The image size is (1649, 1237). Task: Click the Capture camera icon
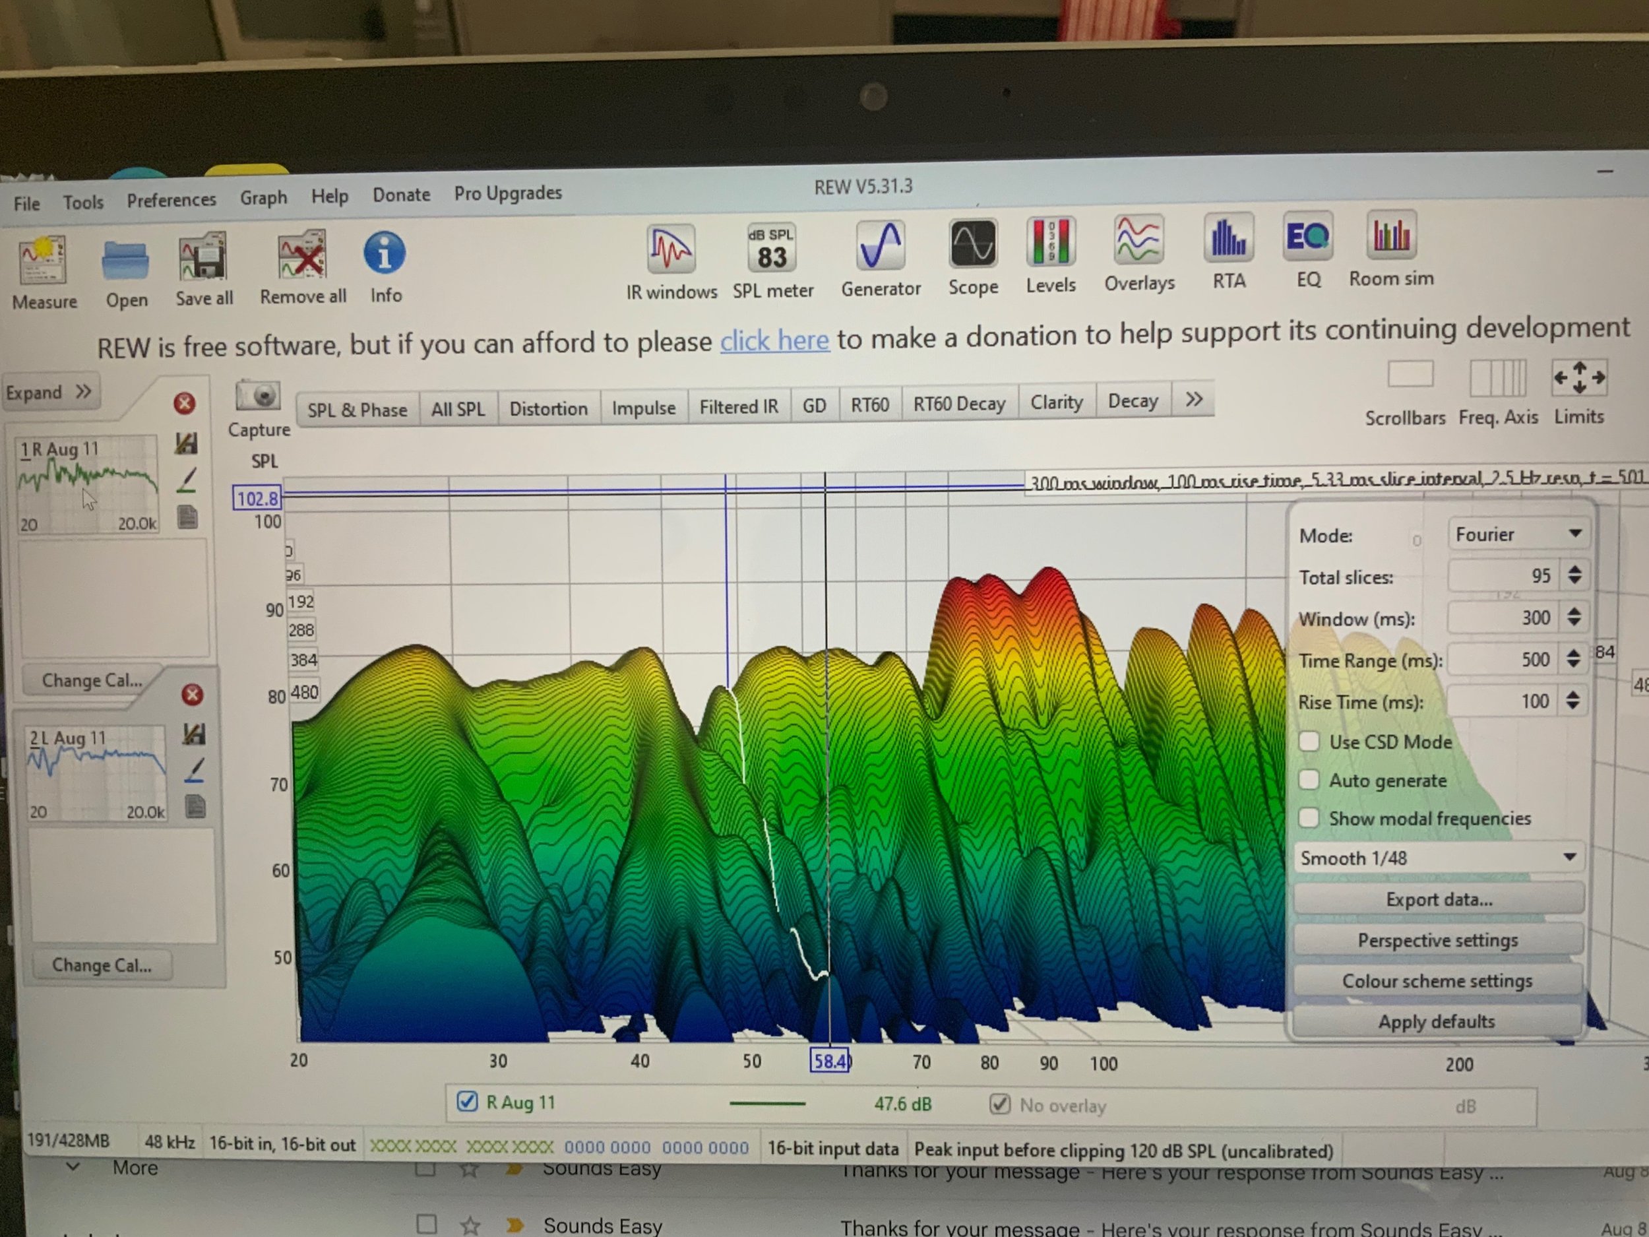258,396
